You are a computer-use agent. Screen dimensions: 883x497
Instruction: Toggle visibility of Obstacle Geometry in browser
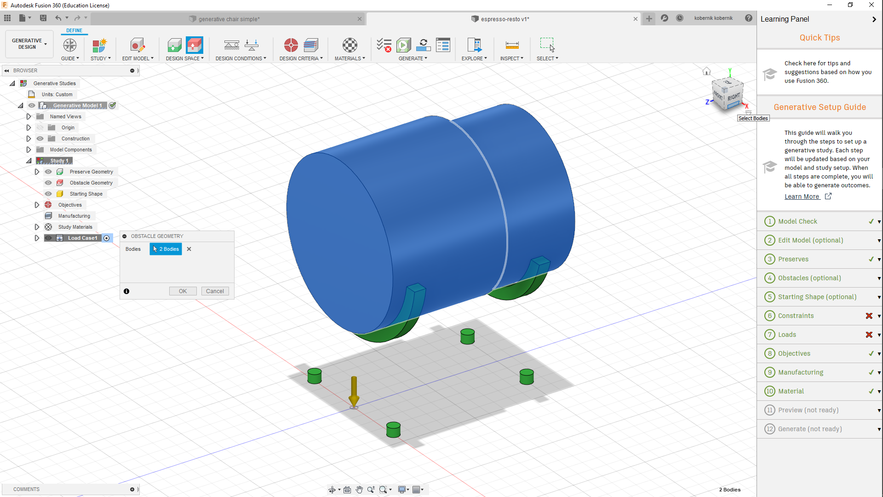48,183
